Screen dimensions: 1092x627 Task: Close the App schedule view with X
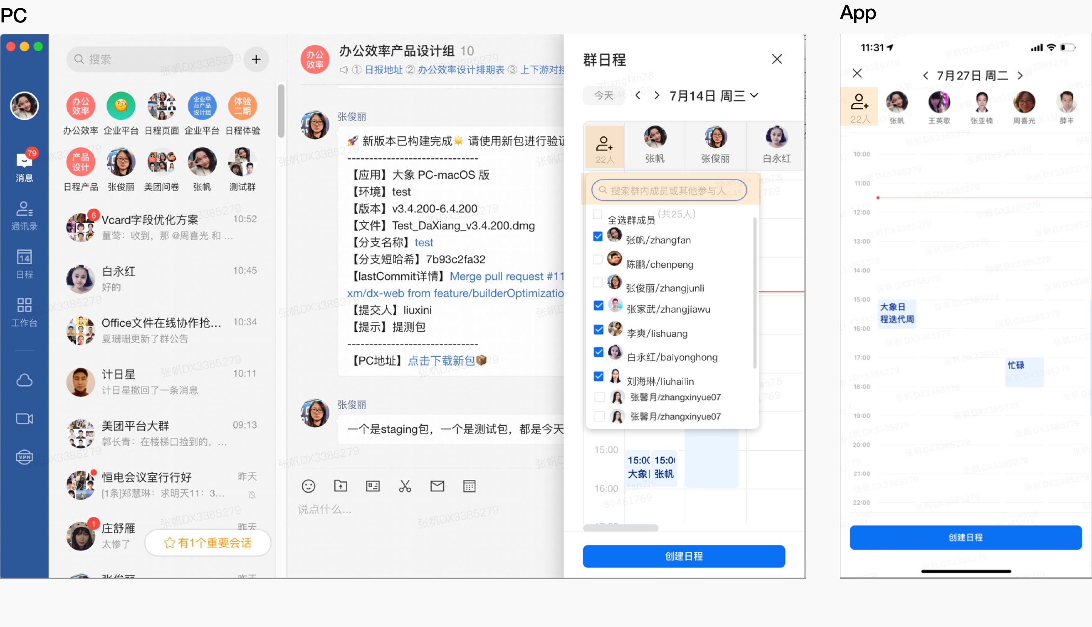(x=857, y=73)
